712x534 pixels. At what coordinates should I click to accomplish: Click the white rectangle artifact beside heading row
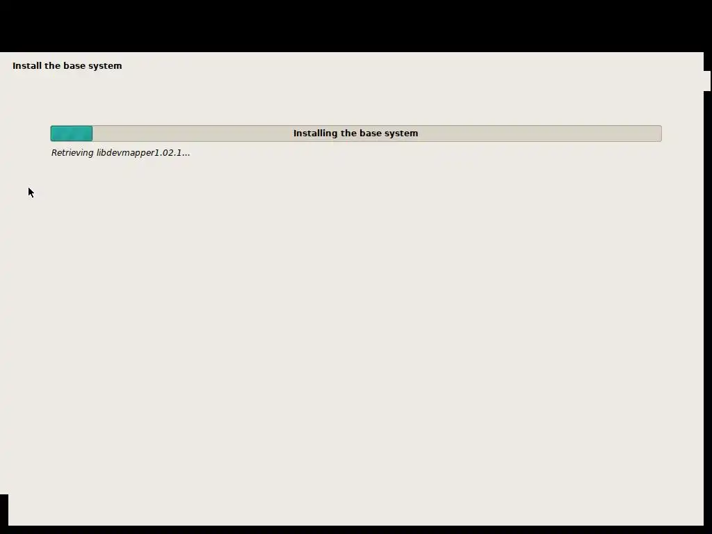point(707,81)
